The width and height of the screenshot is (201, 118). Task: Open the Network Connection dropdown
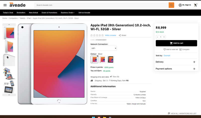coord(104,48)
